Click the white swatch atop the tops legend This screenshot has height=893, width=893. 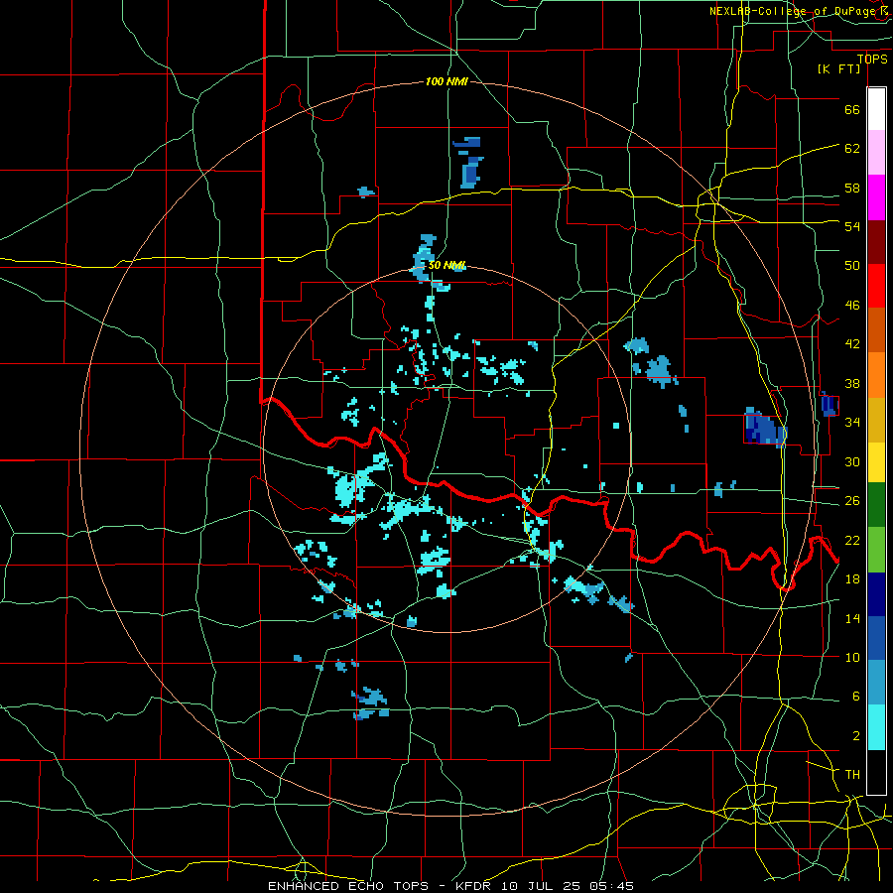(876, 109)
